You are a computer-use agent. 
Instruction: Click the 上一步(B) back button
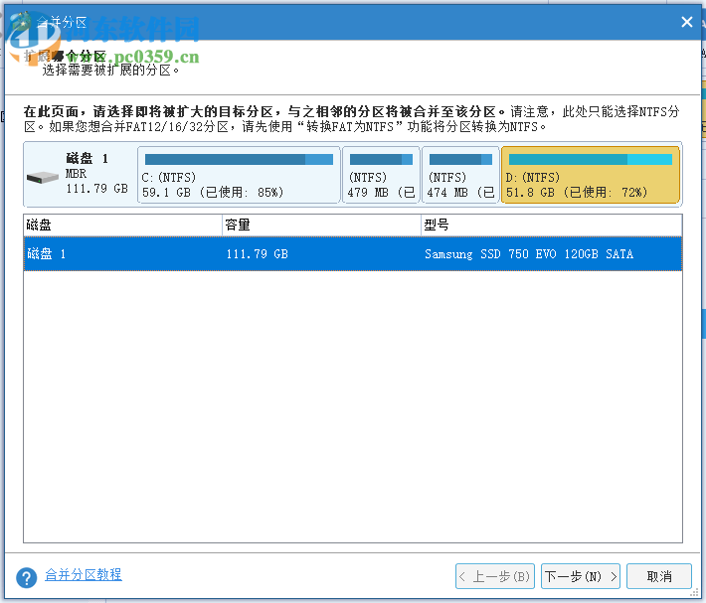495,576
